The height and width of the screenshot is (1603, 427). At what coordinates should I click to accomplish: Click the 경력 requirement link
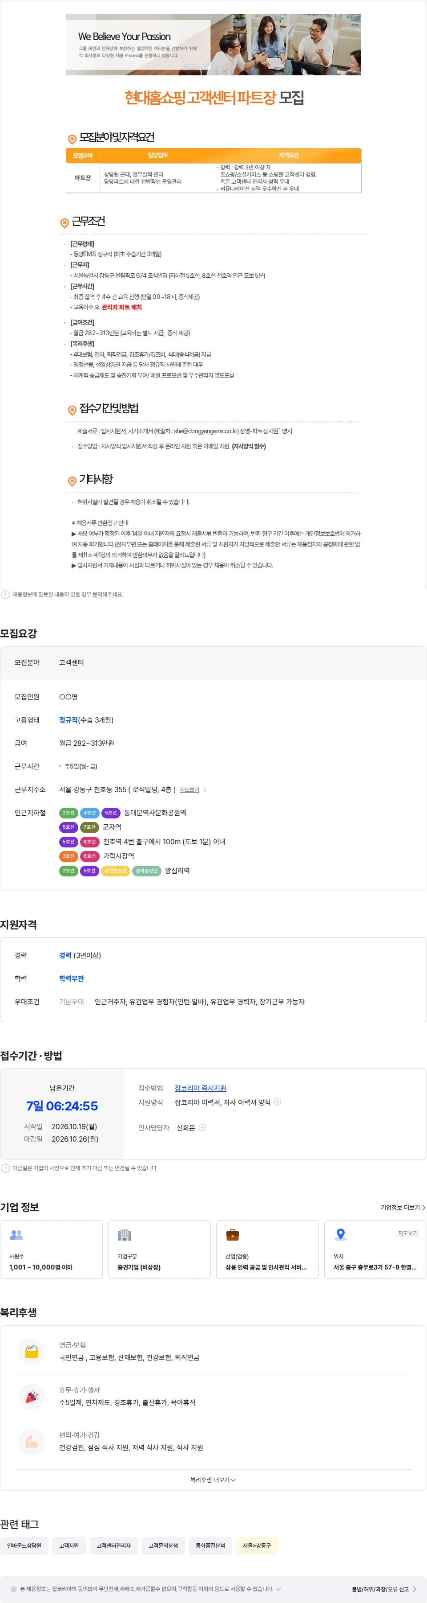[x=65, y=955]
